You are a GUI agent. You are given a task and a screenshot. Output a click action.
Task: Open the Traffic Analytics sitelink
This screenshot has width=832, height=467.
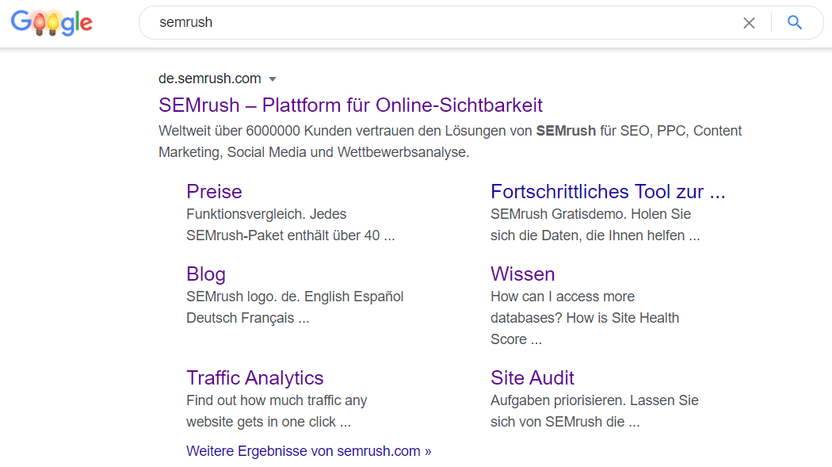pyautogui.click(x=254, y=378)
